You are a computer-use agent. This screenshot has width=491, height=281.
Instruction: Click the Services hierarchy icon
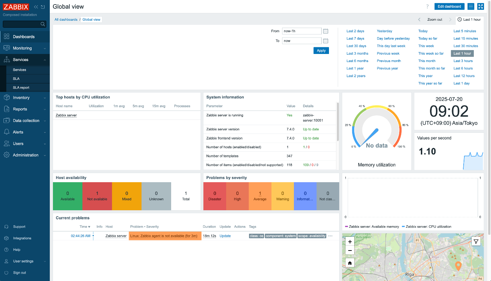[x=7, y=60]
